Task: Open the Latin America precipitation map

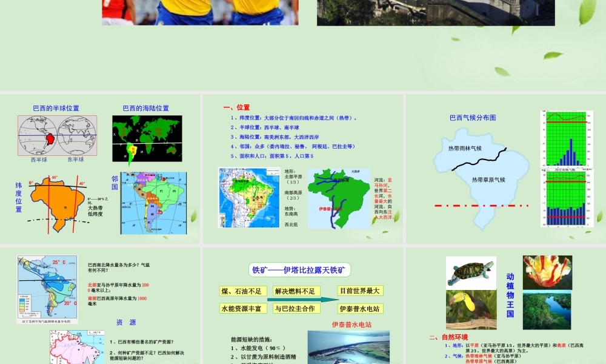Action: pos(47,289)
